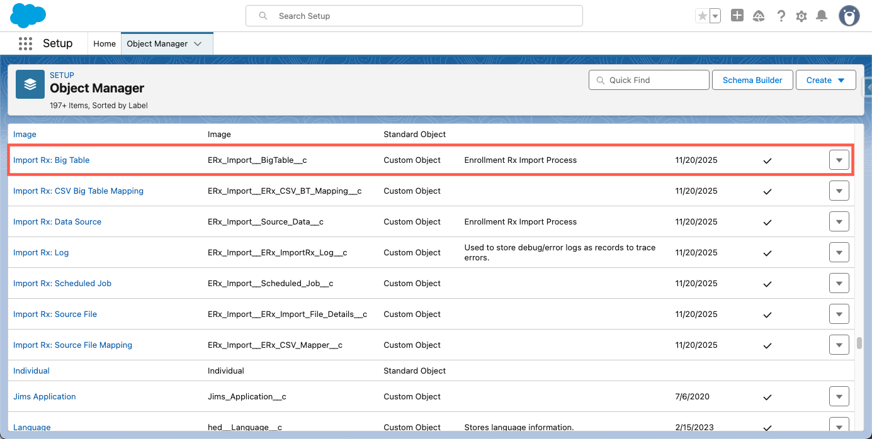Open the App Launcher grid icon

[x=25, y=43]
